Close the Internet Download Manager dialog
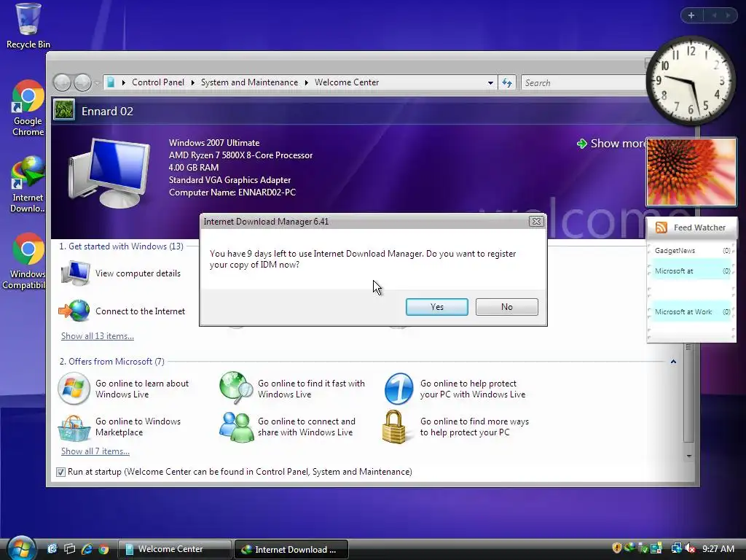This screenshot has height=560, width=746. pyautogui.click(x=536, y=222)
